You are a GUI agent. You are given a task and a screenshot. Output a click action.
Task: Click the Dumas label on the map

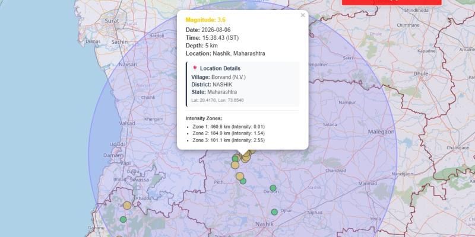93,41
